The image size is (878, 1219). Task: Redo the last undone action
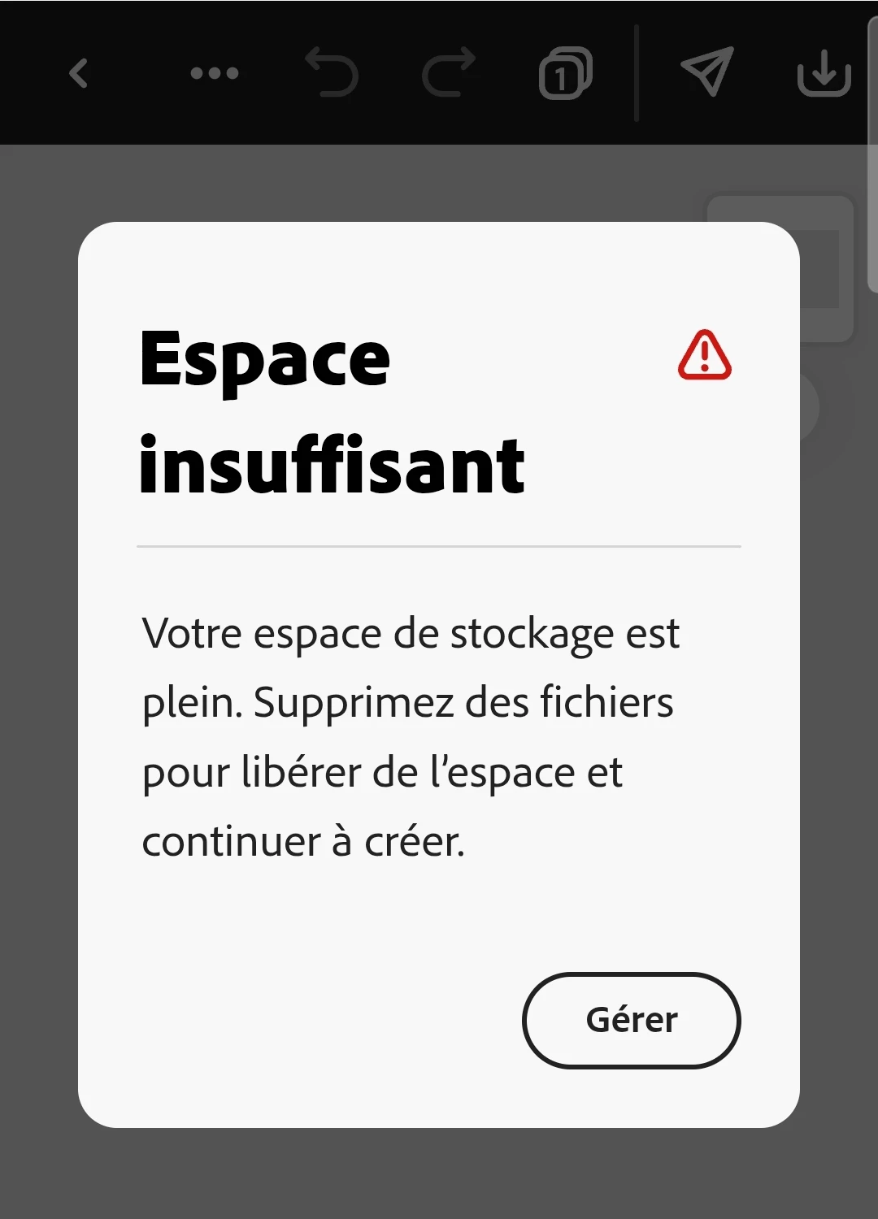click(x=449, y=72)
